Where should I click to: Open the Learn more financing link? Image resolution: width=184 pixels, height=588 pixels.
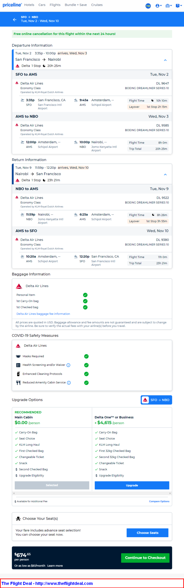(55, 566)
